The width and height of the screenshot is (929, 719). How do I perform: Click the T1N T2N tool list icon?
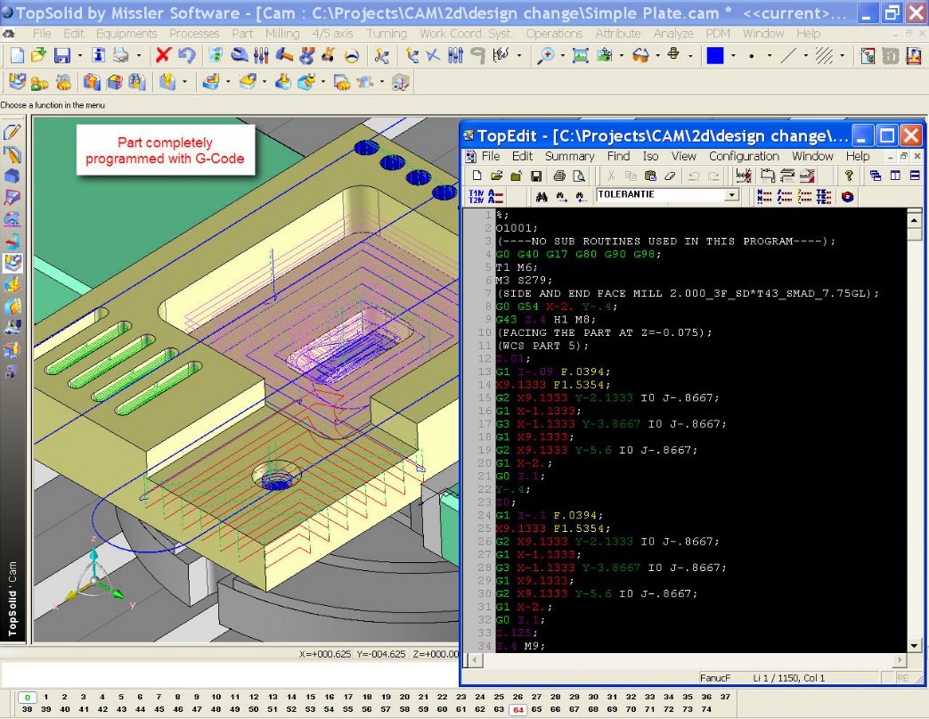(x=477, y=197)
